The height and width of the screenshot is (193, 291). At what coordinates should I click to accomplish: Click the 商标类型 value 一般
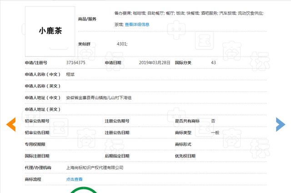tap(215, 132)
